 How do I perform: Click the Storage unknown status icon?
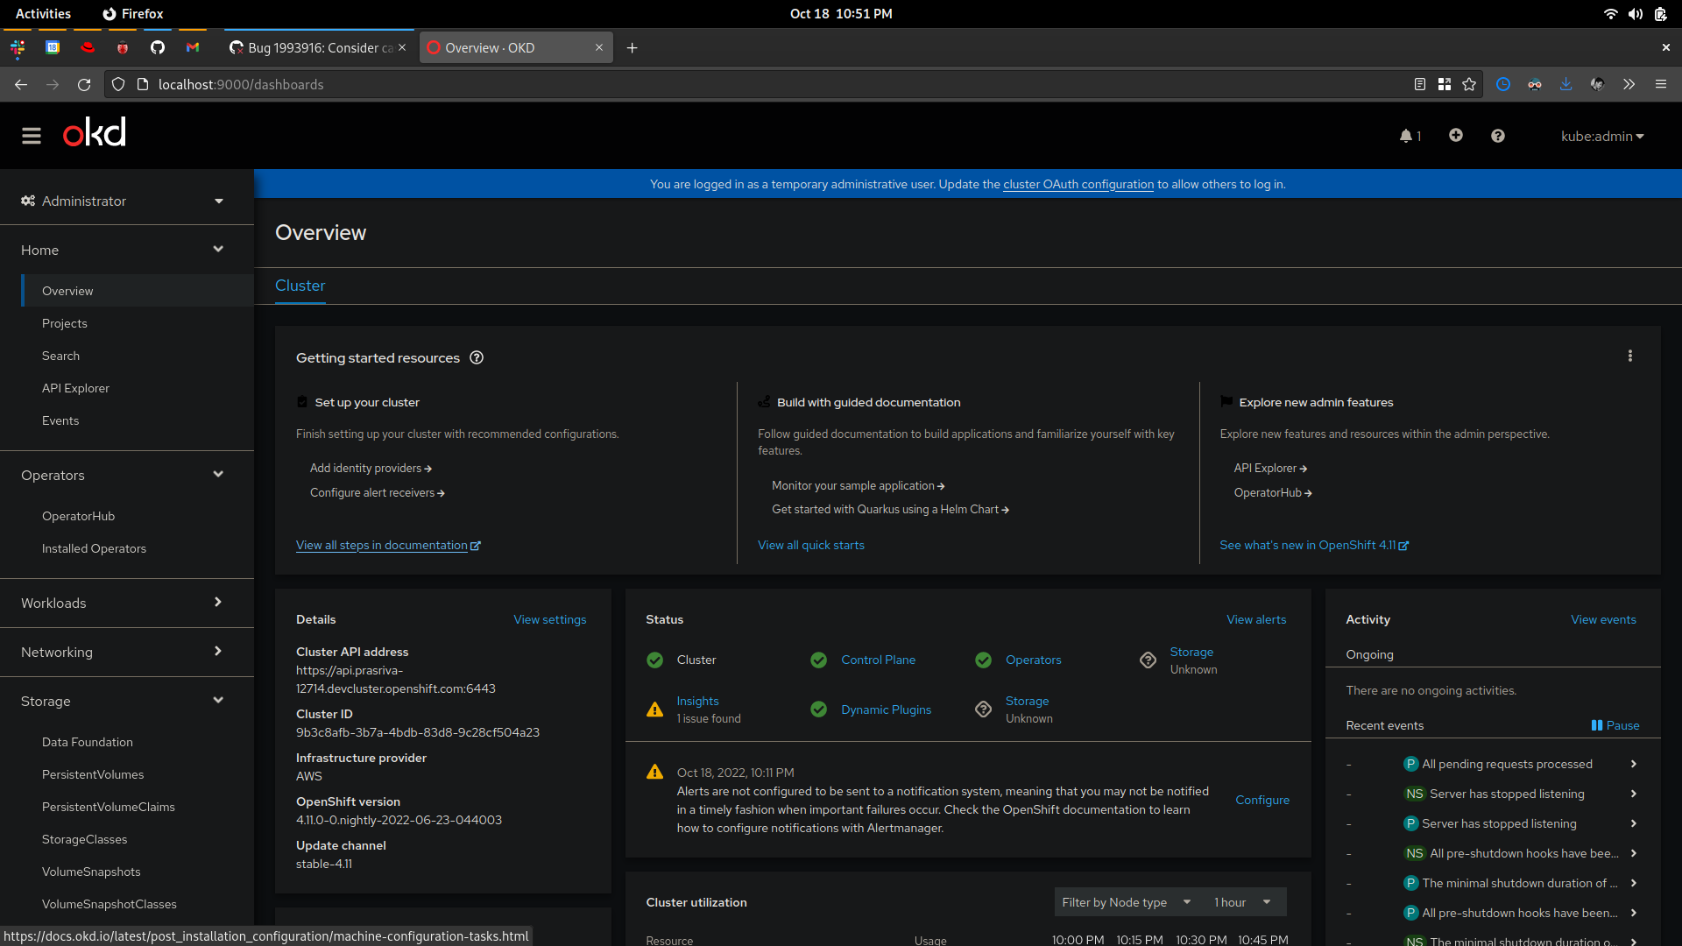(x=1148, y=660)
